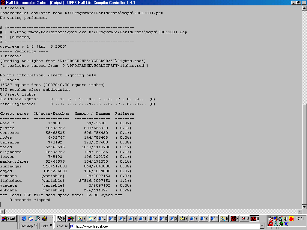Click the '0 direct lights' line
The image size is (307, 230).
coord(18,94)
